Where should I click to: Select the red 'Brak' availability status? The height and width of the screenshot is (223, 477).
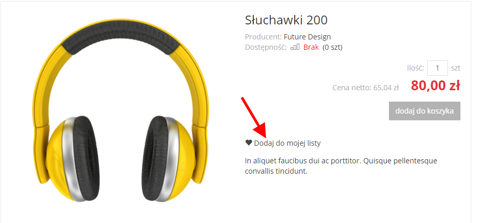311,48
